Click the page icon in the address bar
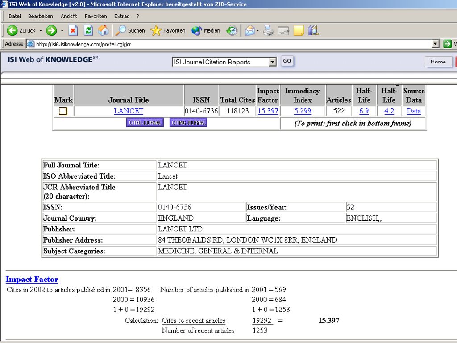 pos(31,44)
